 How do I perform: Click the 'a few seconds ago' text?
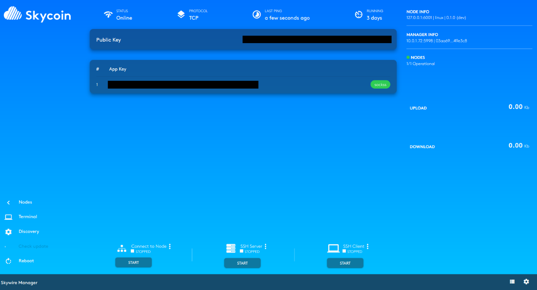tap(287, 18)
